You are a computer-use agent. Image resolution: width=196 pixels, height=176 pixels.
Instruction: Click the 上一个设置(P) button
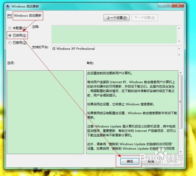[116, 18]
